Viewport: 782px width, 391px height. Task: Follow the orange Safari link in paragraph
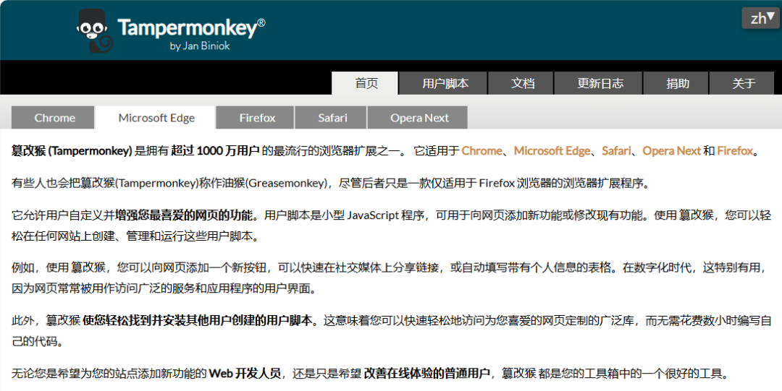coord(616,150)
